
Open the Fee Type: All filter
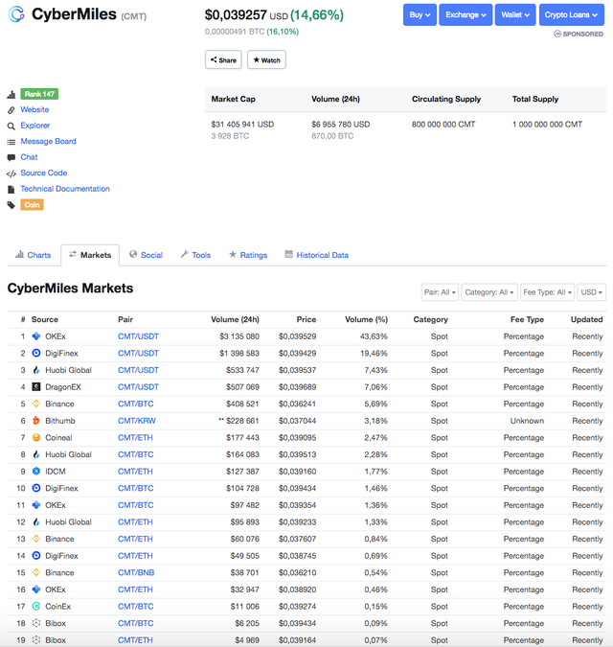(x=548, y=292)
